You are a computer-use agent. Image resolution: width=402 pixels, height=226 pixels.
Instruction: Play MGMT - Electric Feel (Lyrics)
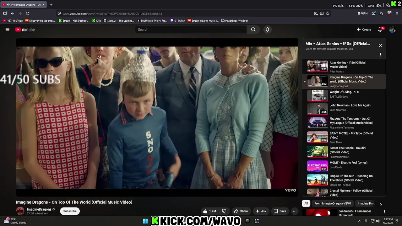click(344, 166)
